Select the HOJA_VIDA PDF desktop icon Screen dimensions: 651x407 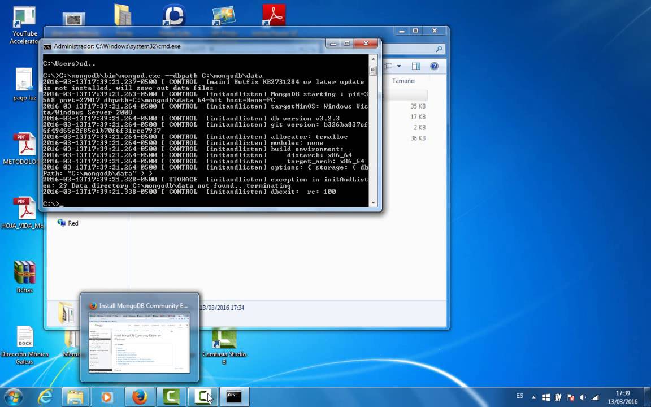(x=23, y=213)
